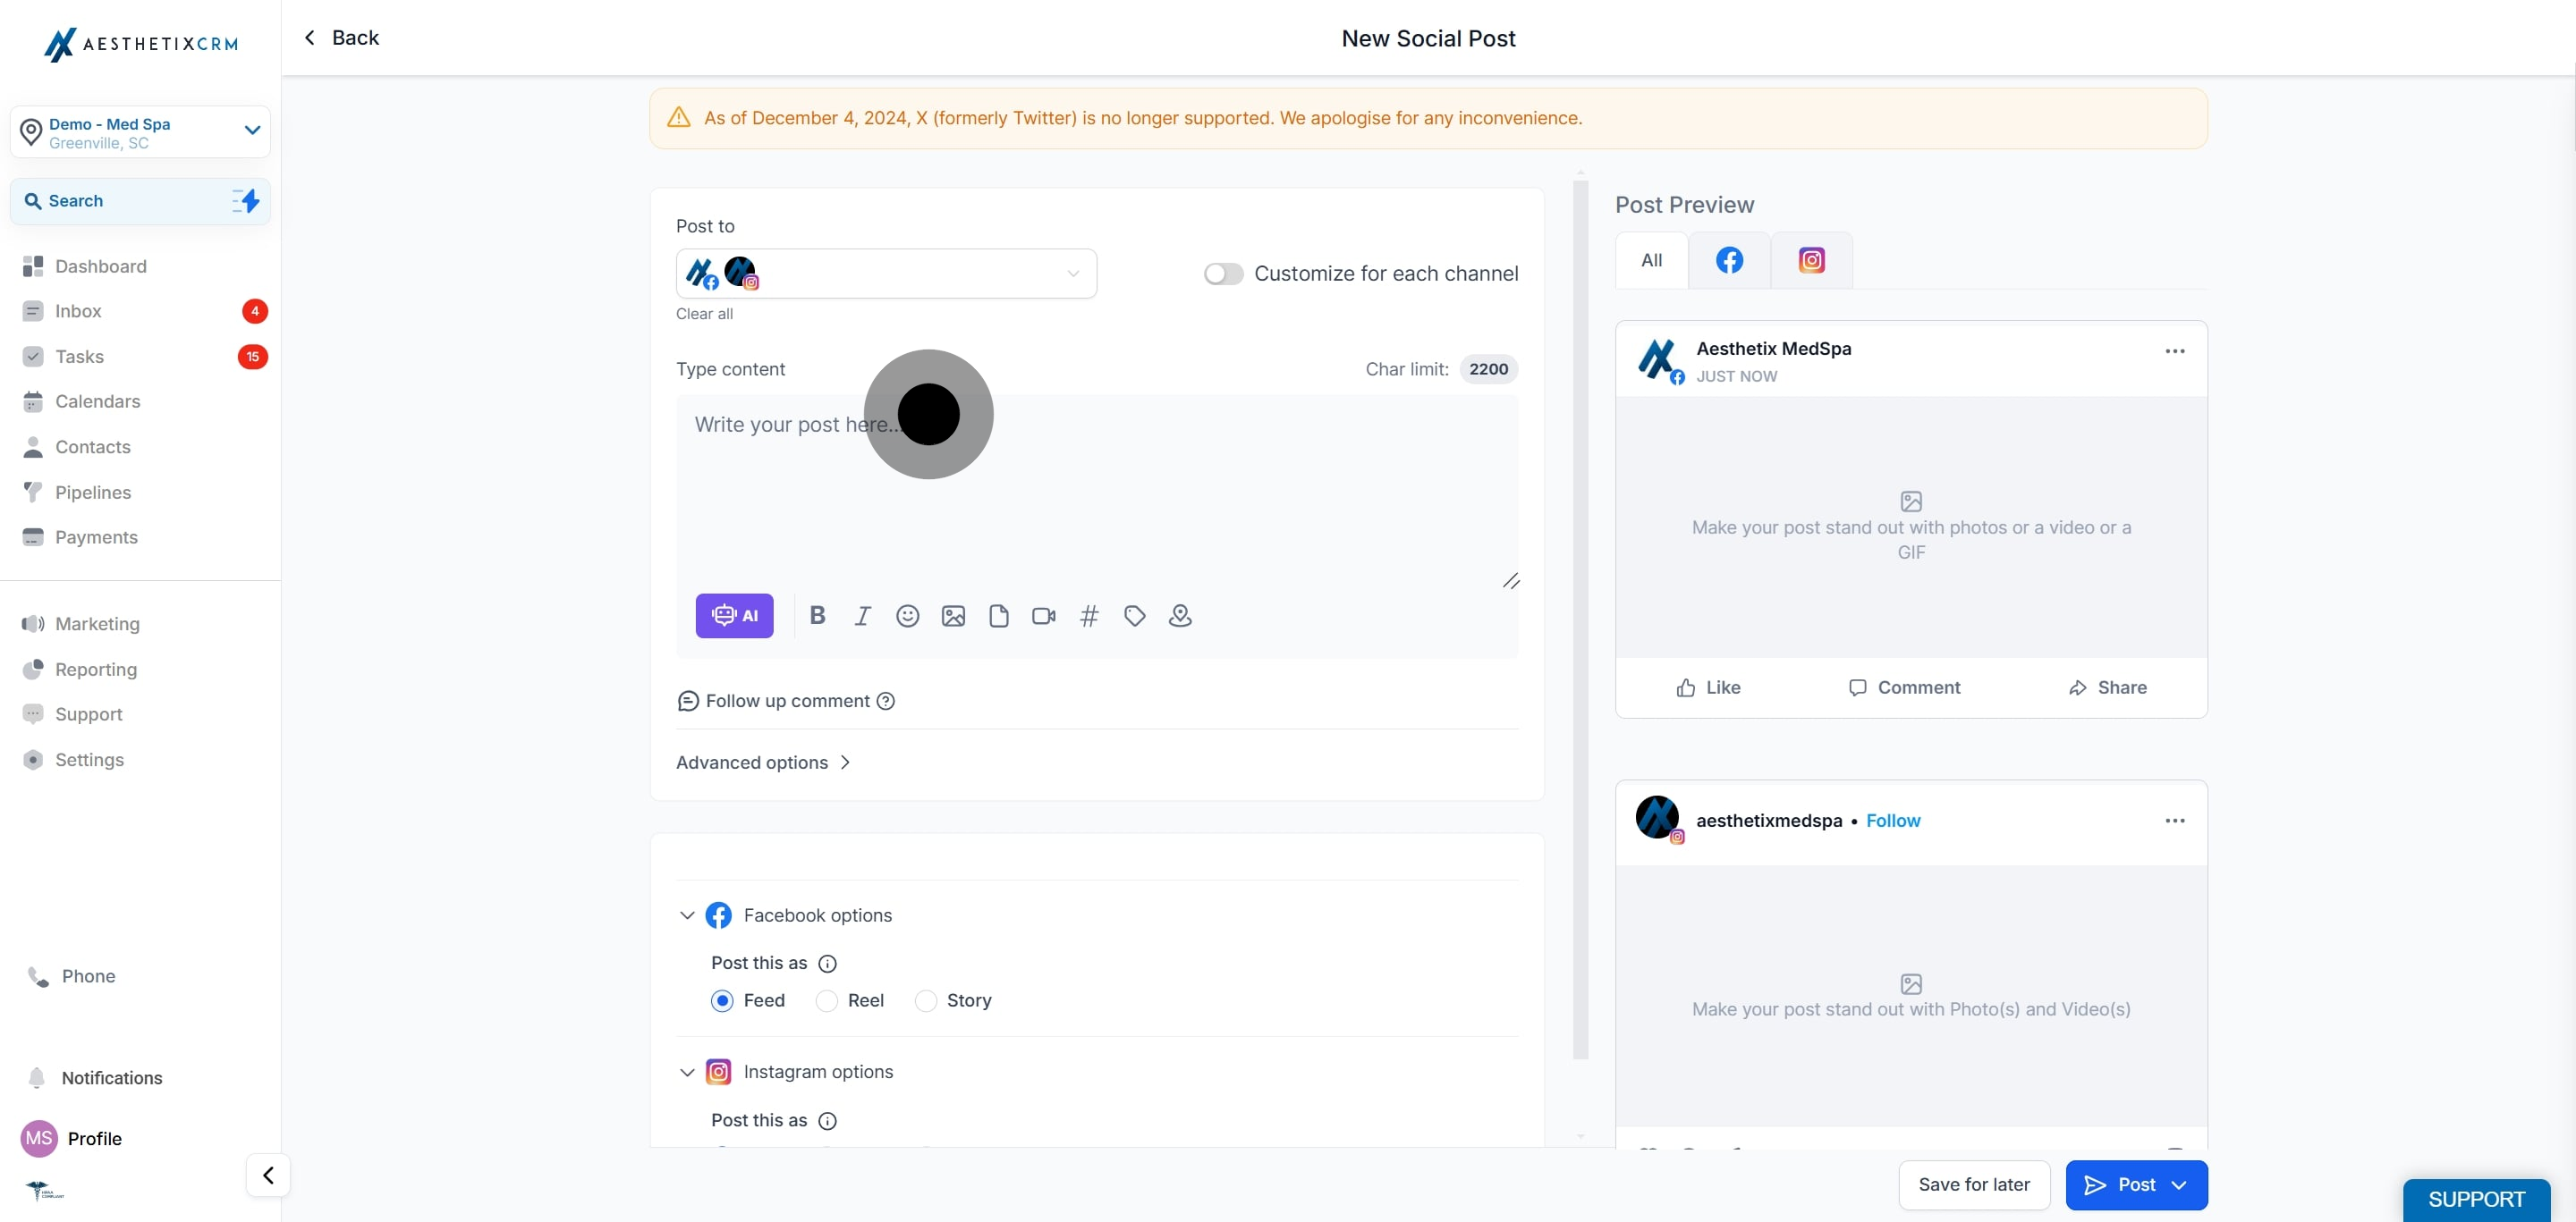Click the form's vertical scrollbar
The width and height of the screenshot is (2576, 1222).
(1580, 619)
